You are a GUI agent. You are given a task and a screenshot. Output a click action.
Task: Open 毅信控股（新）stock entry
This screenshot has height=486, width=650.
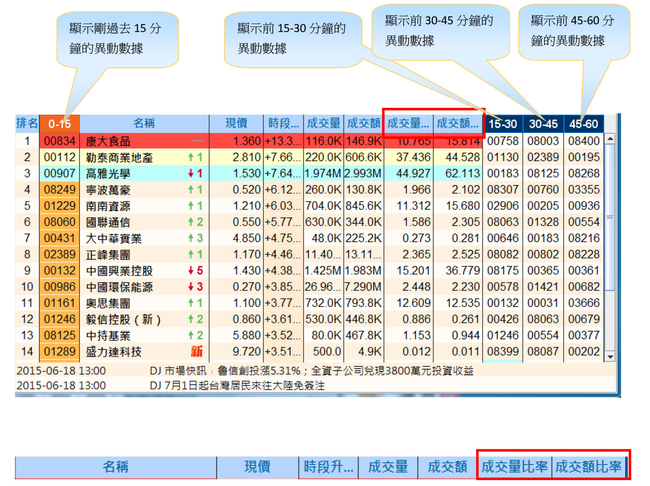(x=123, y=319)
